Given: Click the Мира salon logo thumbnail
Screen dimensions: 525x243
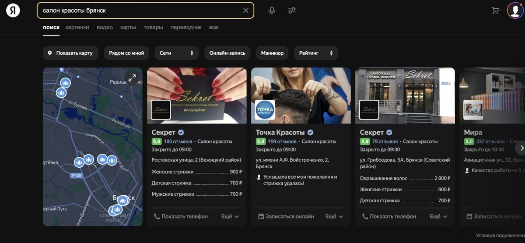Looking at the screenshot, I should coord(473,110).
